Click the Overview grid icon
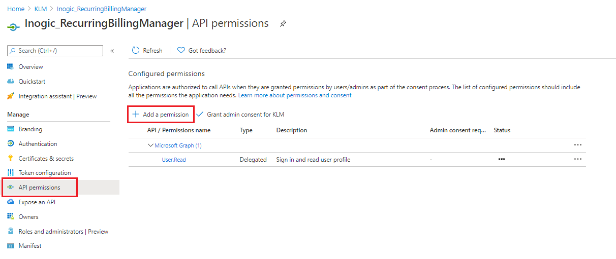616x259 pixels. [x=10, y=67]
